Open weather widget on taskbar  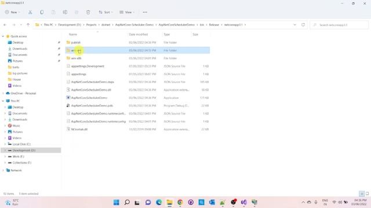[x=12, y=202]
